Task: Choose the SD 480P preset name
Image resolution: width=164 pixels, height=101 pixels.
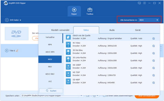Action: (76, 80)
